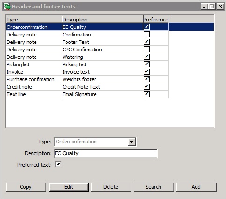Click the Preference column header

point(156,20)
